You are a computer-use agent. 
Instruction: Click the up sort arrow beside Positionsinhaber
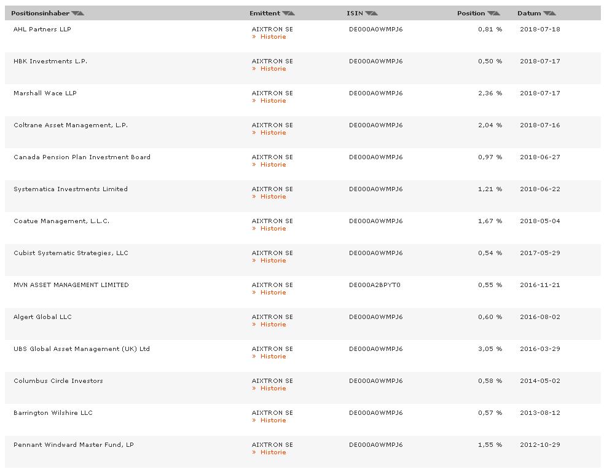pos(81,13)
